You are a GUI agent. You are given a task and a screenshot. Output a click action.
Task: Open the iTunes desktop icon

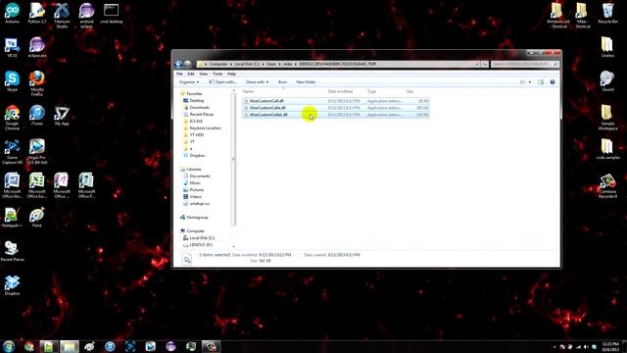(37, 116)
